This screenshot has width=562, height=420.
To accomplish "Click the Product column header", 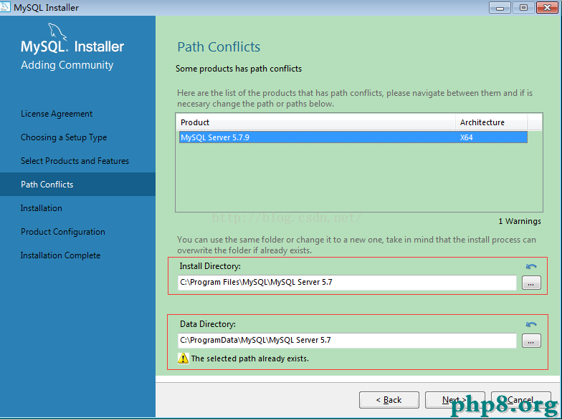I will coord(315,122).
